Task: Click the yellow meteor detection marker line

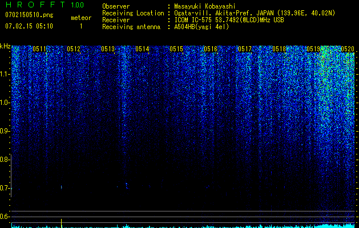Action: (62, 223)
